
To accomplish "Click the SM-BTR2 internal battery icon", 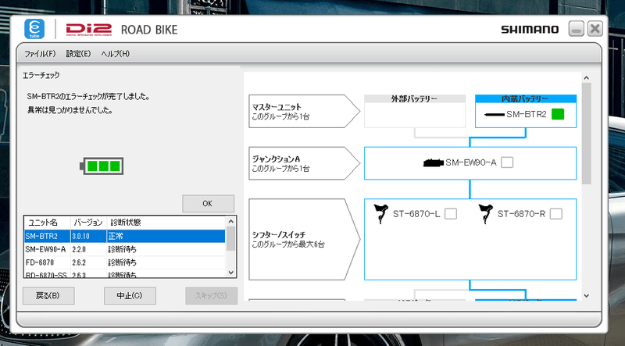I will [495, 114].
